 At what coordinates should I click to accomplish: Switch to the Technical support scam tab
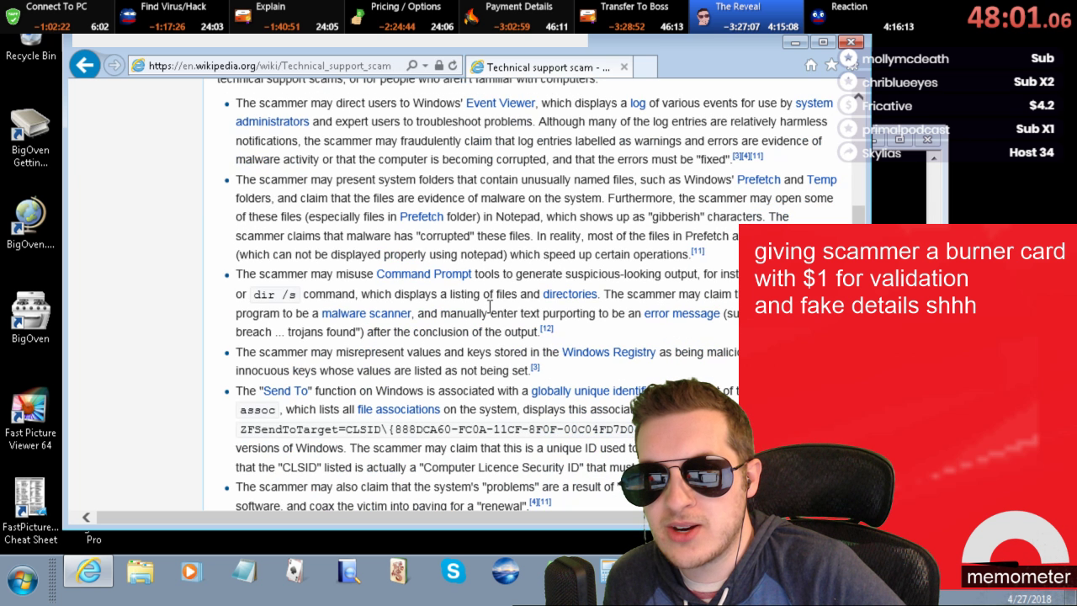pos(549,67)
